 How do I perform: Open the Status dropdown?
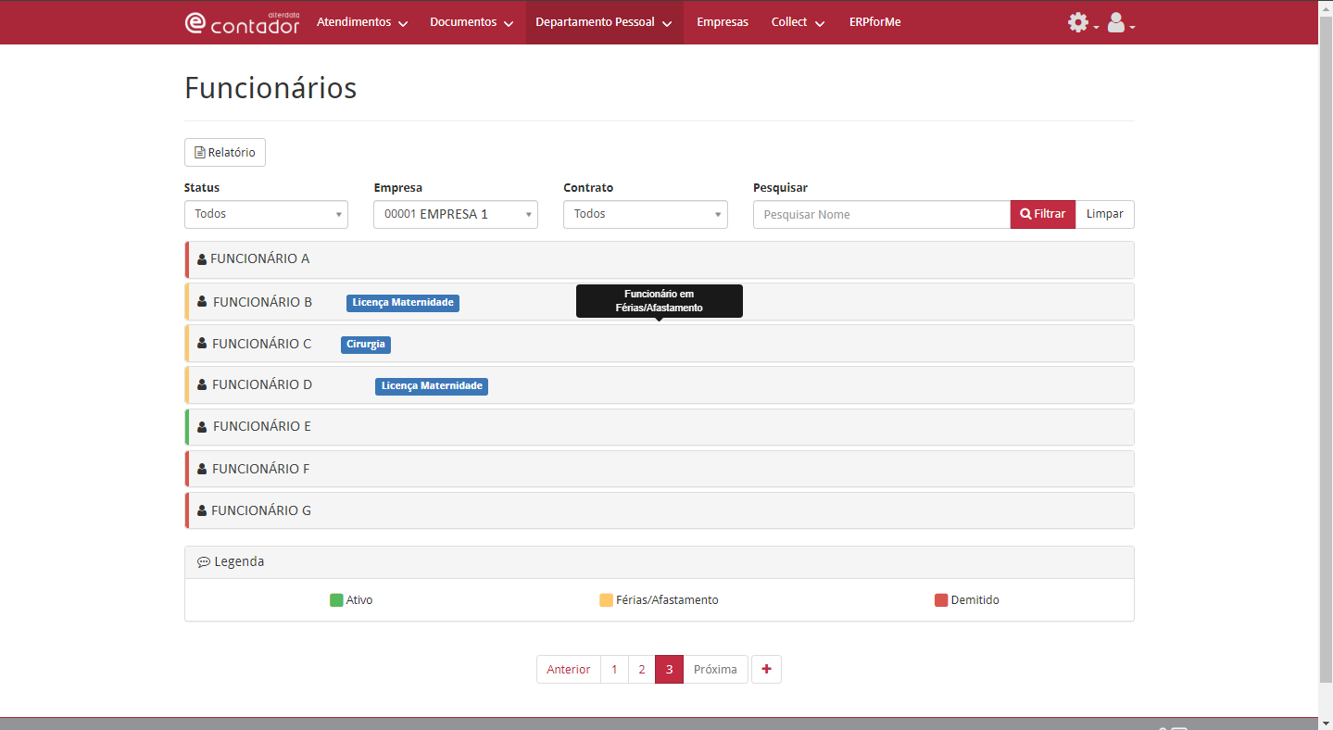coord(266,214)
